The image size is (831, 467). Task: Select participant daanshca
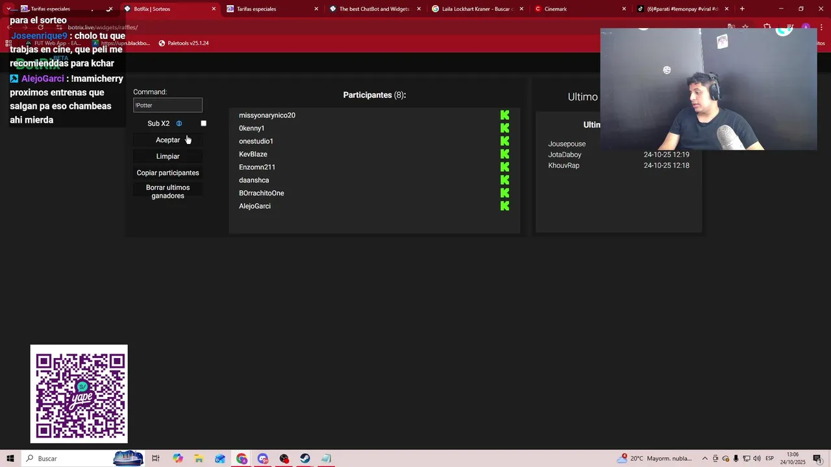254,180
